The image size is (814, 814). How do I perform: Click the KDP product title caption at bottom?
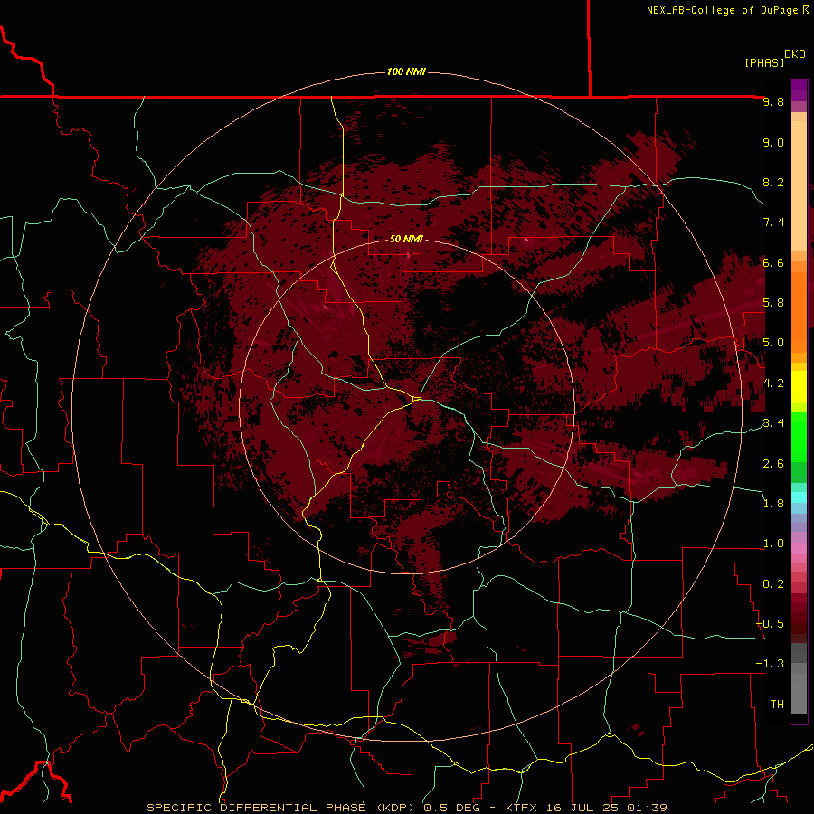pyautogui.click(x=406, y=808)
